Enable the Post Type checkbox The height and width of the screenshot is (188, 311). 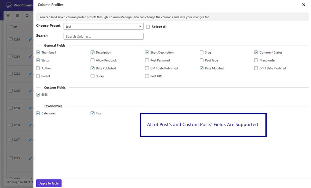tap(201, 60)
